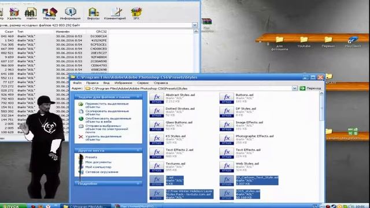Open the Пуск start button
The image size is (370, 208).
point(13,206)
